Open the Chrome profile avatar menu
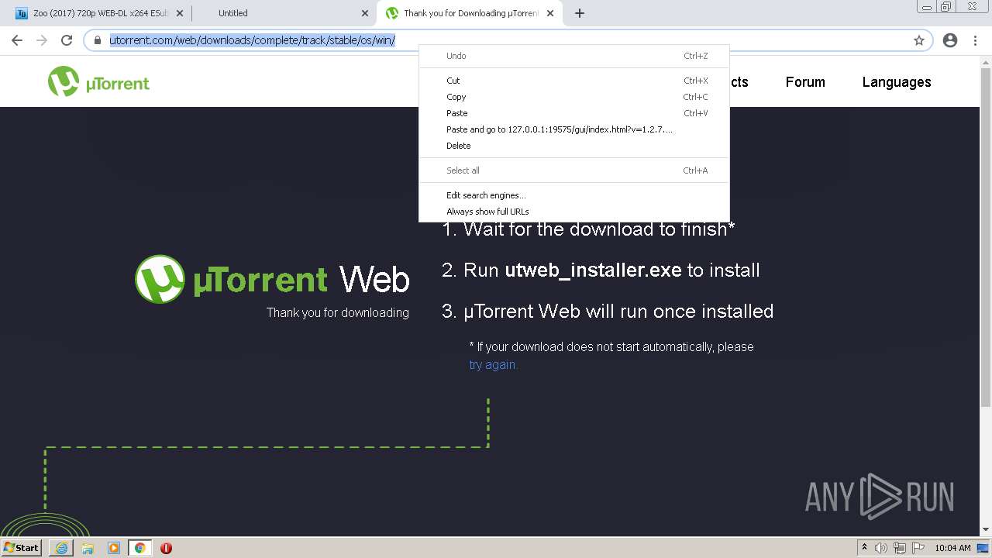The image size is (992, 558). coord(950,40)
